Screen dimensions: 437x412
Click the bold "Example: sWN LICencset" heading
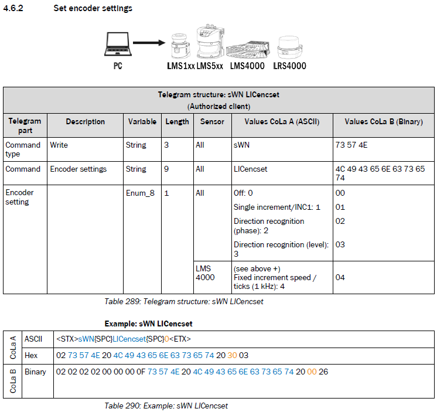coord(148,324)
